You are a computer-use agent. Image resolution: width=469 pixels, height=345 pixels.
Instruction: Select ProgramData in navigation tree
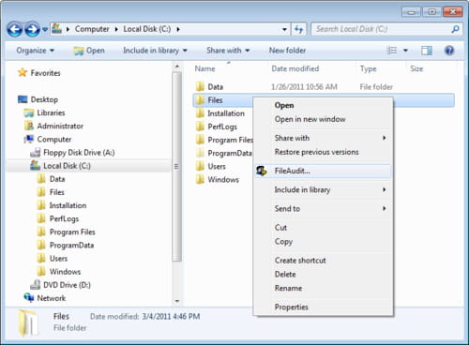tap(65, 245)
